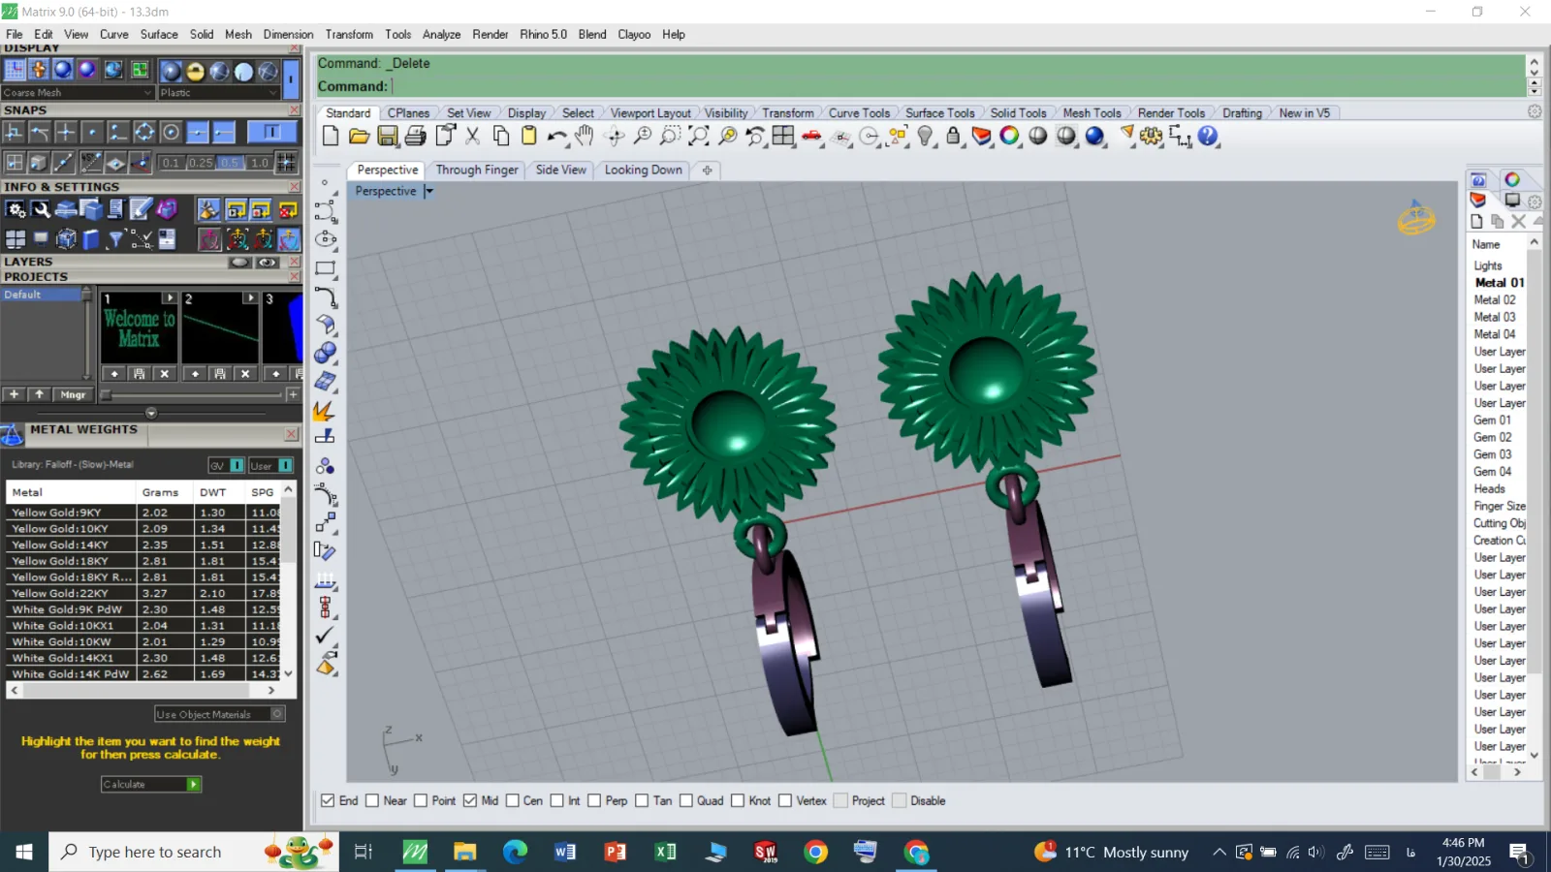Open the Plastic material dropdown
Image resolution: width=1551 pixels, height=872 pixels.
point(219,93)
